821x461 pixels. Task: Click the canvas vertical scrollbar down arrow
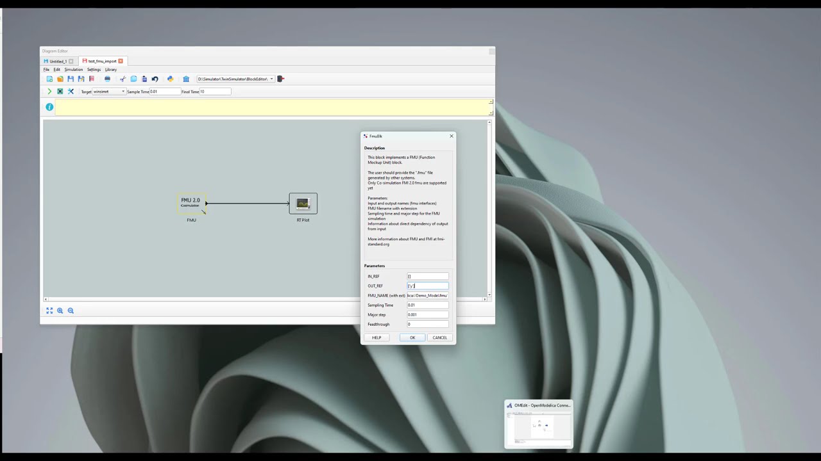(490, 295)
